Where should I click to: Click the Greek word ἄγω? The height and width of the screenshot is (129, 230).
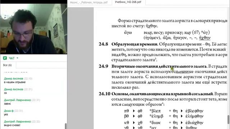[x=128, y=33]
